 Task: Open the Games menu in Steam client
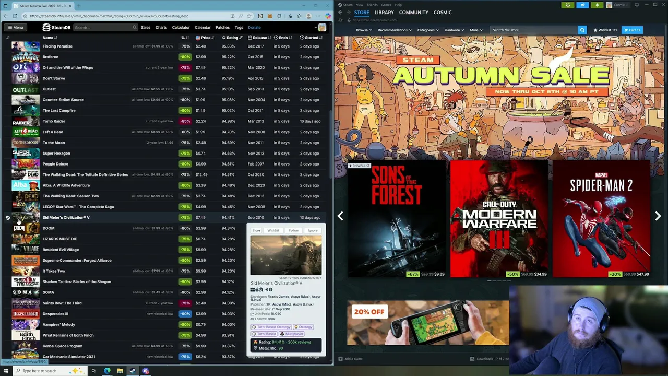[386, 5]
